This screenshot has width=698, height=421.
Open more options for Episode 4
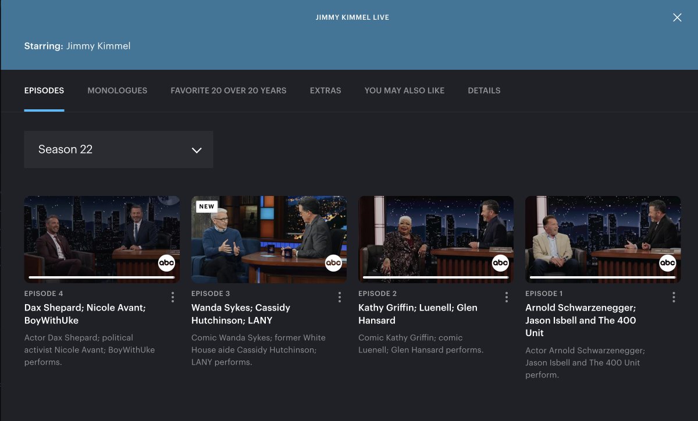[x=173, y=297]
